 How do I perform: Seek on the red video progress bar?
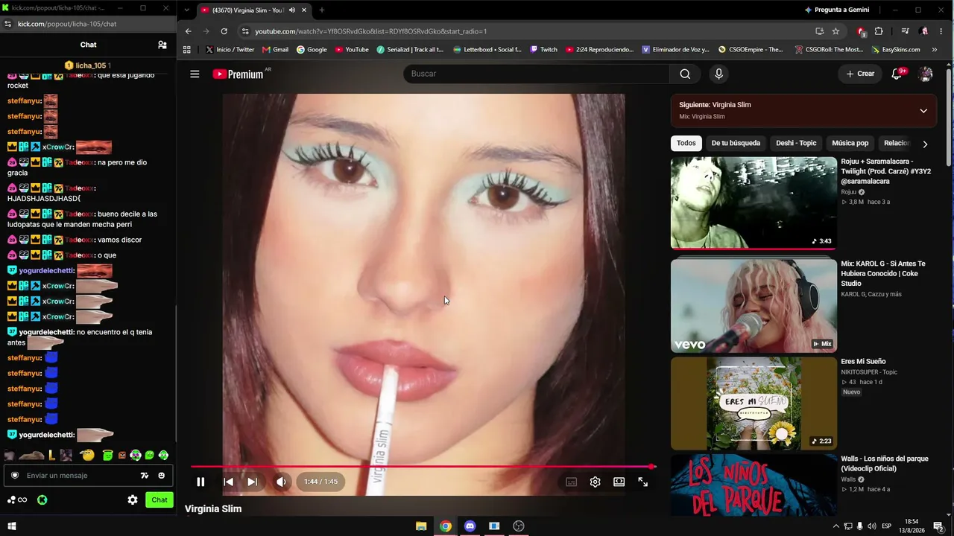pyautogui.click(x=422, y=467)
